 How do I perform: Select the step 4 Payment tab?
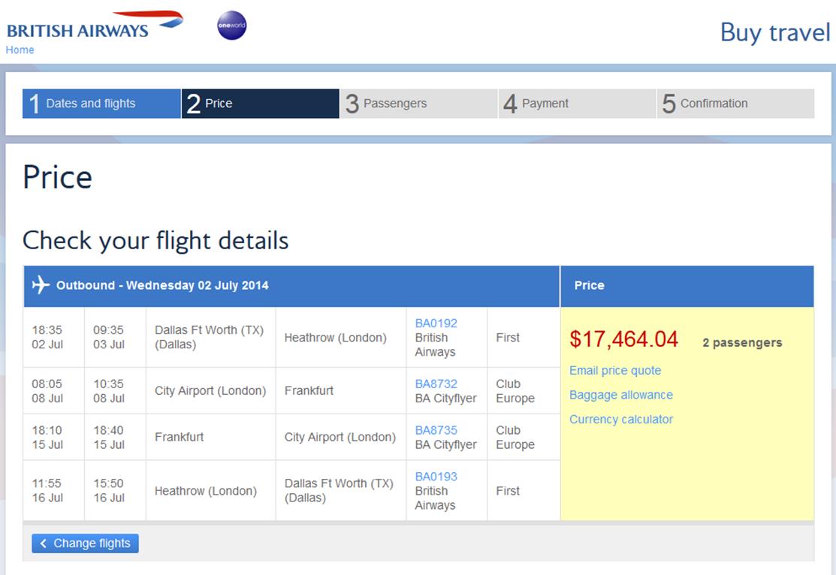[577, 104]
